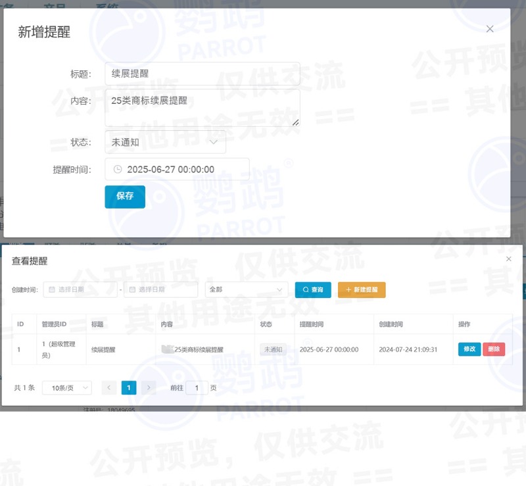Click the 标题 input containing 续展提醒

202,74
